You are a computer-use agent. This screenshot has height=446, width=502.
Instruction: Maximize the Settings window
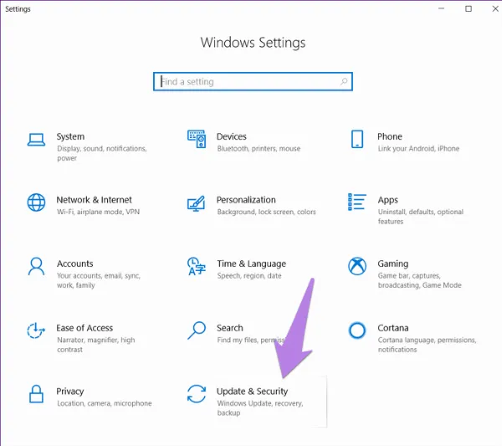point(469,9)
